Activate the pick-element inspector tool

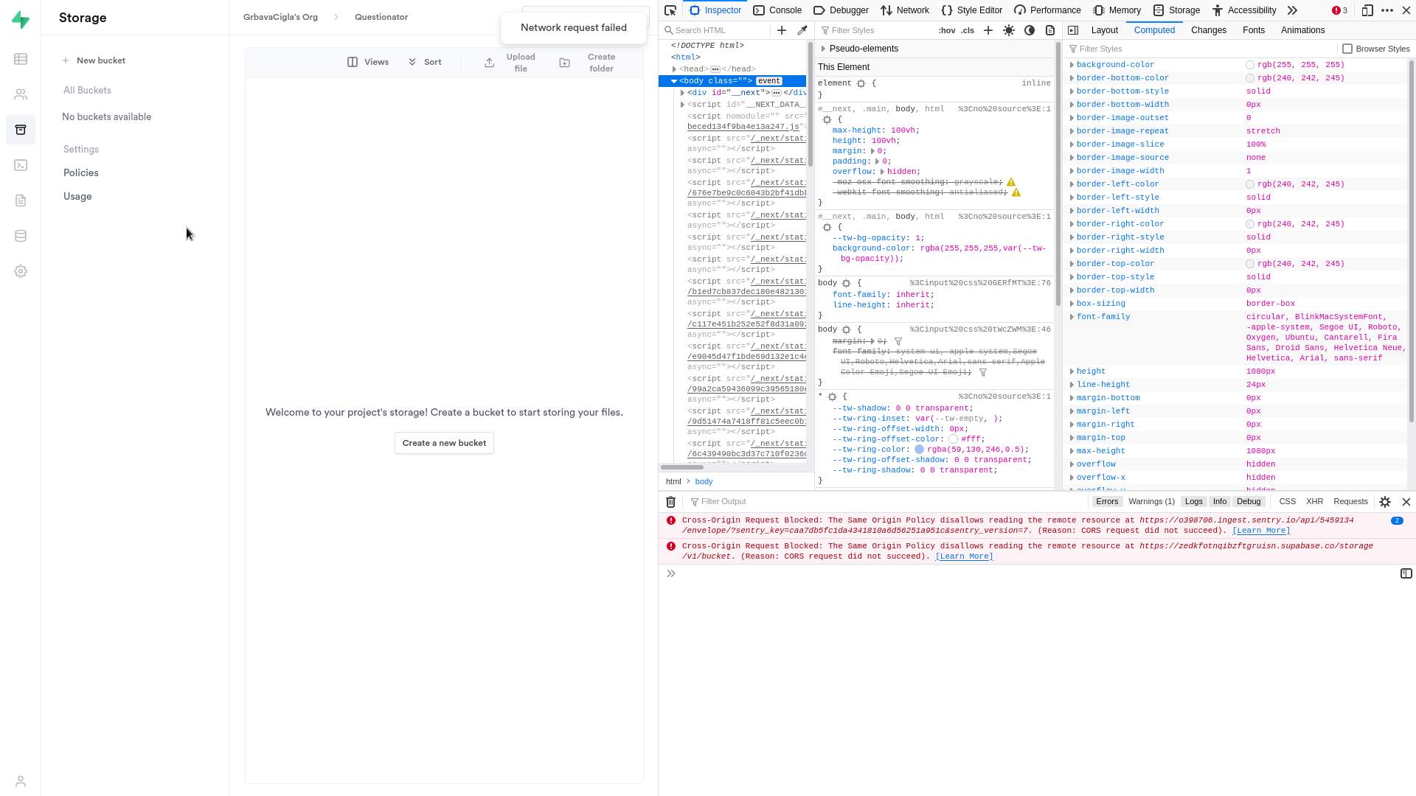coord(670,10)
